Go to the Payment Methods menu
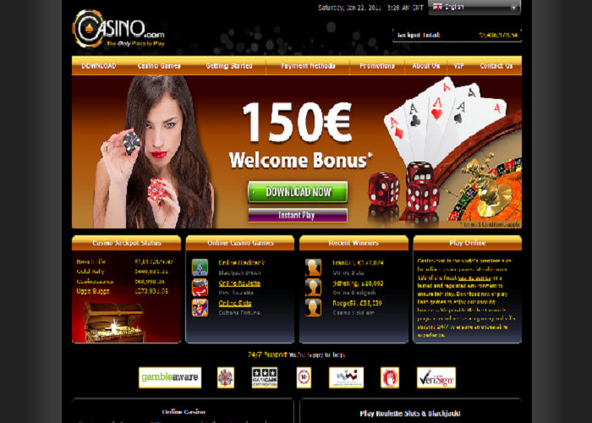This screenshot has height=423, width=592. click(x=308, y=66)
